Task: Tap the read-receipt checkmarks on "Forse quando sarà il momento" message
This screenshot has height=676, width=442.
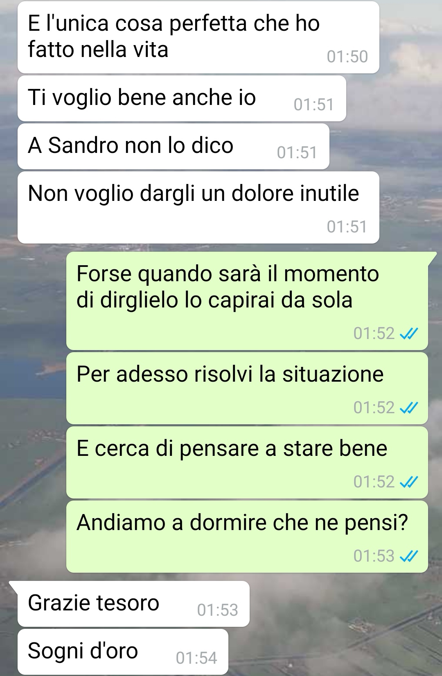Action: coord(408,334)
